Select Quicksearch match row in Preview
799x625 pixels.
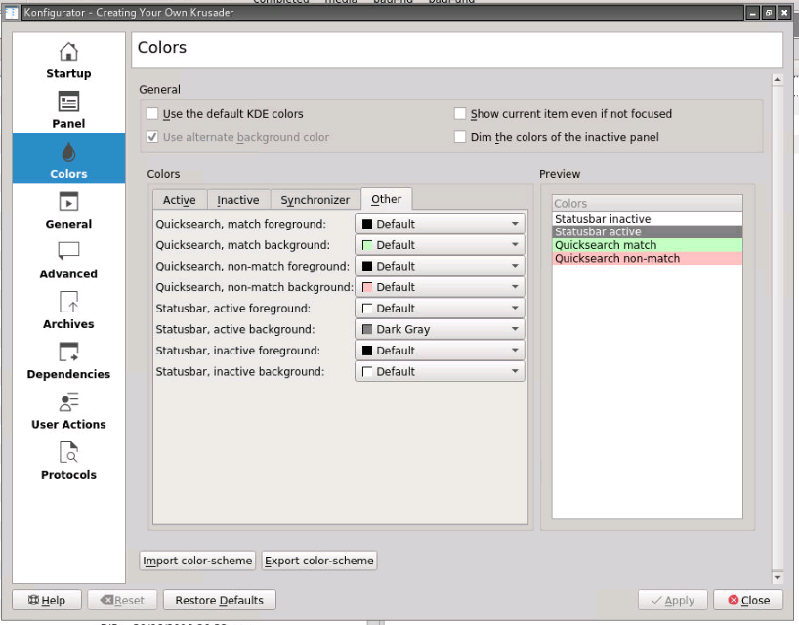(648, 245)
